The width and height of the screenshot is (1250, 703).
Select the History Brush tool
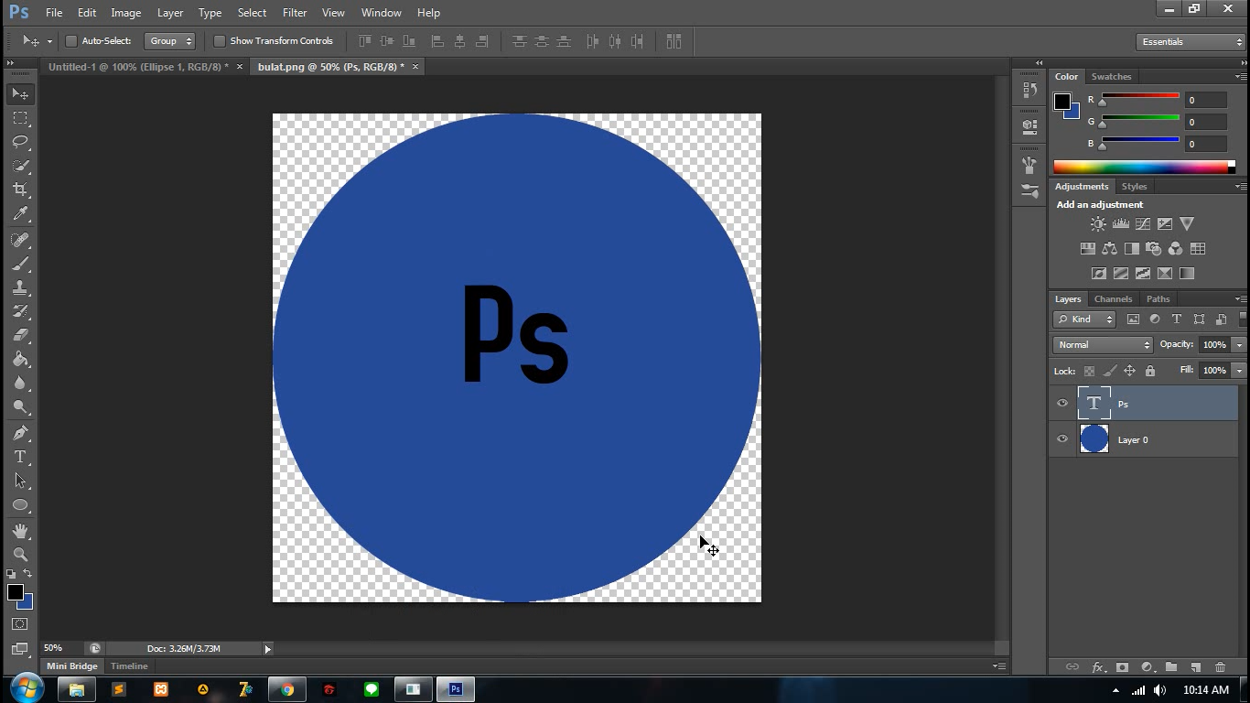[x=20, y=311]
